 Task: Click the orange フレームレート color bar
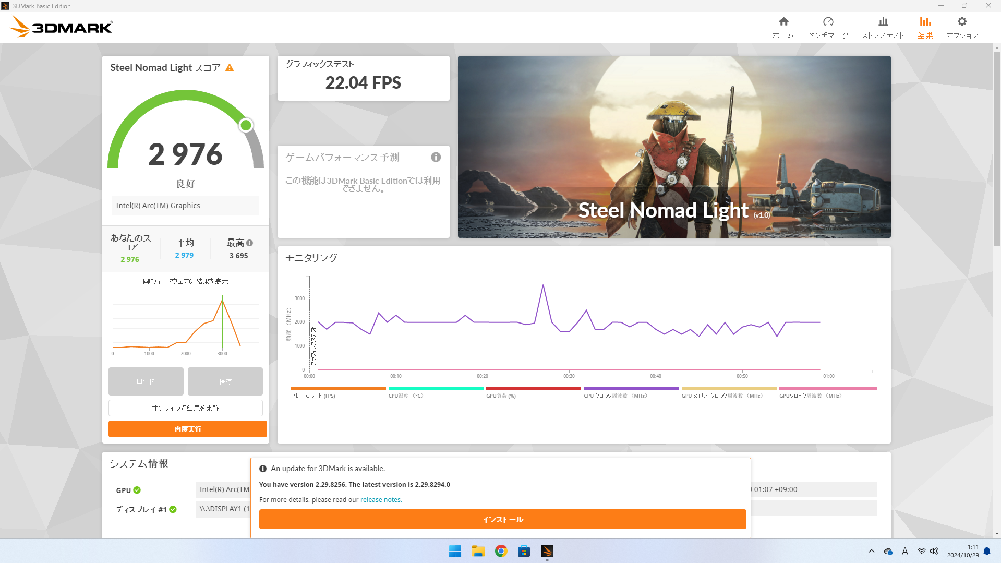coord(338,389)
